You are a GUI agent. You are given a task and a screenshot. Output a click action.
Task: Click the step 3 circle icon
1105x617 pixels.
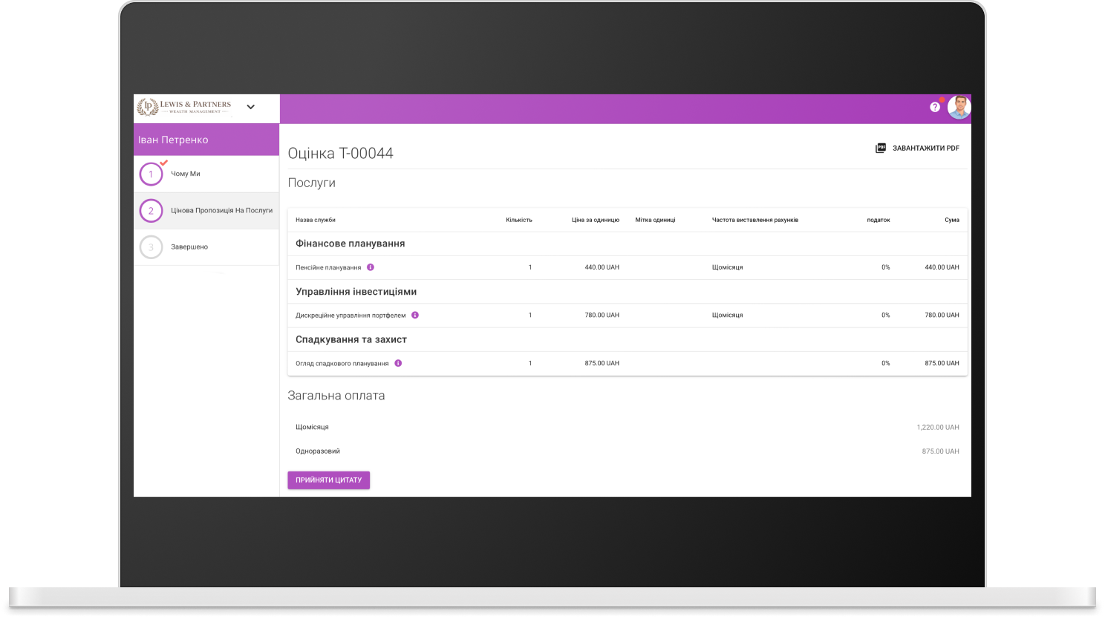[151, 247]
